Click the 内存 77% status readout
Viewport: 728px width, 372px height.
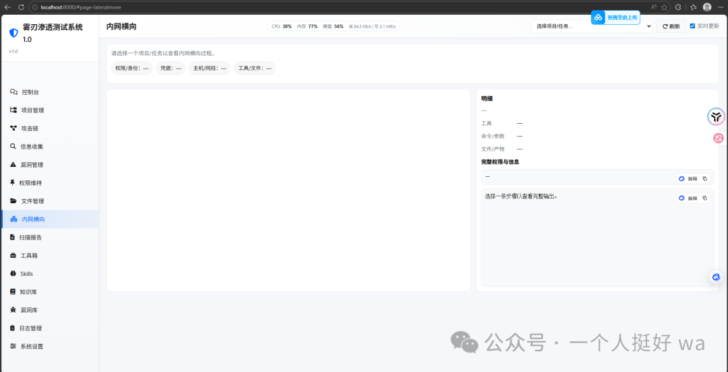[307, 26]
